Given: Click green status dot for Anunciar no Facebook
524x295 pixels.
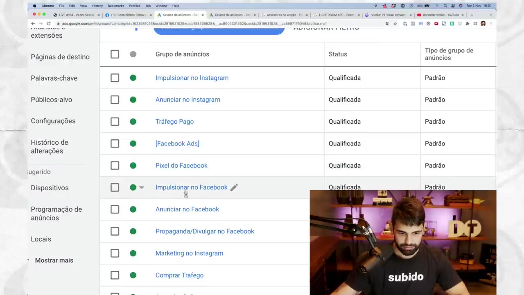Looking at the screenshot, I should [x=133, y=209].
